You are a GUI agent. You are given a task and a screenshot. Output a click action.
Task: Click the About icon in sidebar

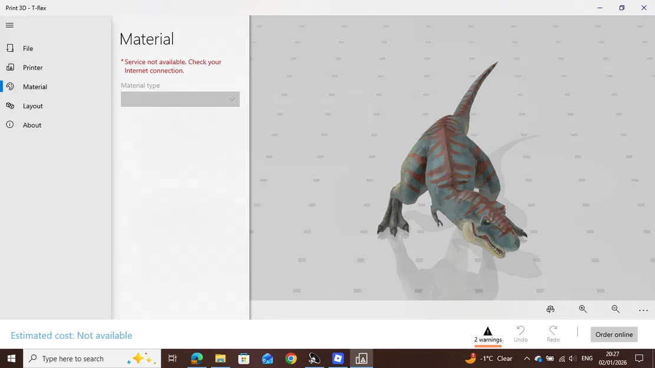coord(9,125)
